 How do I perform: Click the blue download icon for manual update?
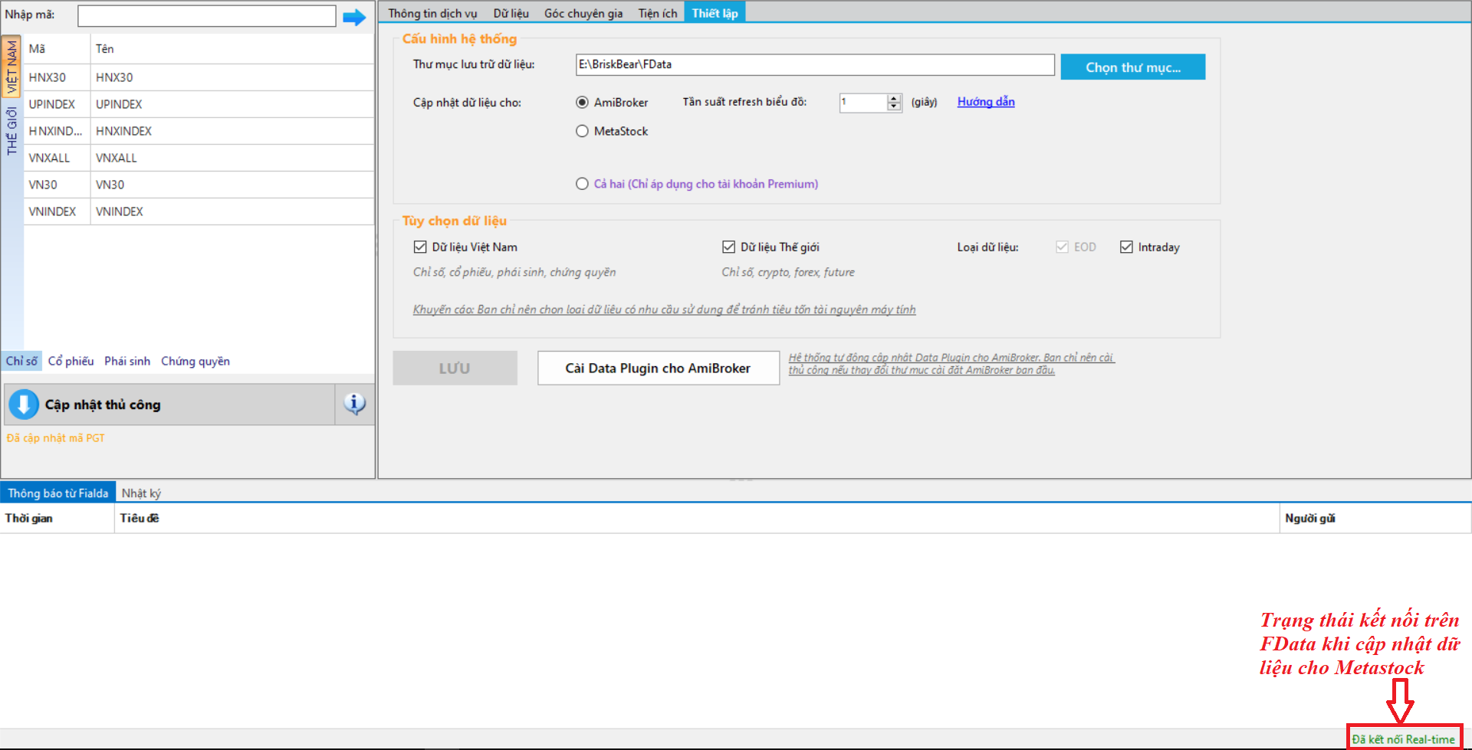click(x=24, y=404)
